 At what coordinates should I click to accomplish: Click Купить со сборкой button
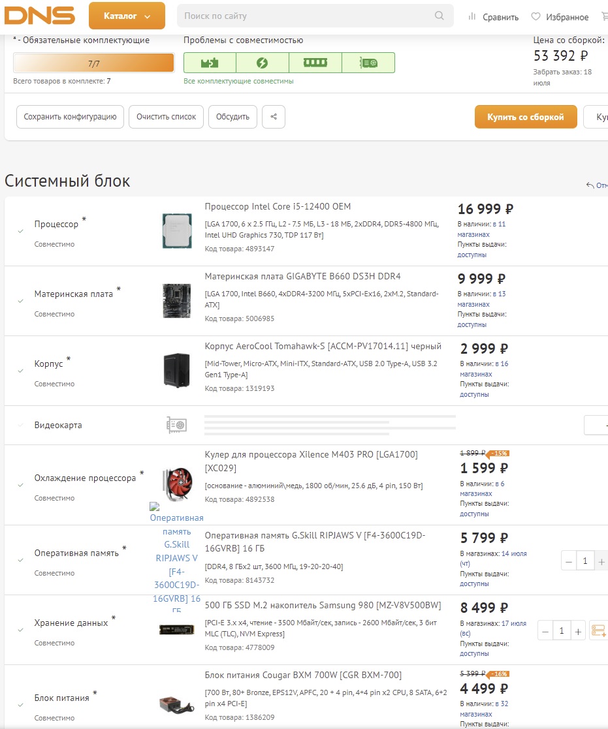point(526,117)
